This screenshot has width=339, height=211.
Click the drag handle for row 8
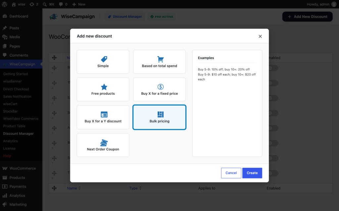pos(54,173)
